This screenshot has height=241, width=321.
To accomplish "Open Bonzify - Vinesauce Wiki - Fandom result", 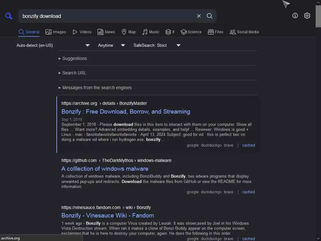I will [108, 215].
